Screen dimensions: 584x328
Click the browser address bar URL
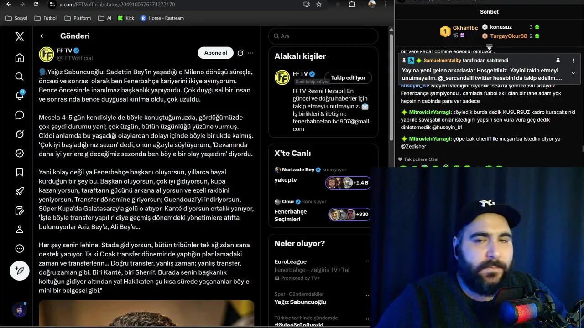pyautogui.click(x=117, y=4)
